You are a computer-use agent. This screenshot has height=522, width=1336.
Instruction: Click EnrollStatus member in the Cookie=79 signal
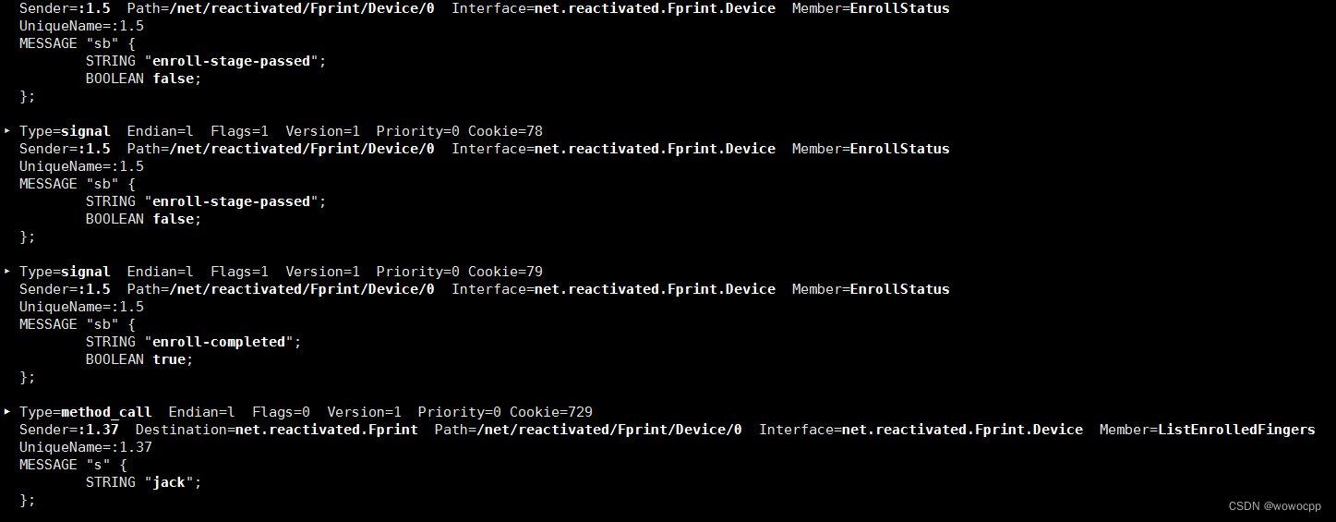899,289
